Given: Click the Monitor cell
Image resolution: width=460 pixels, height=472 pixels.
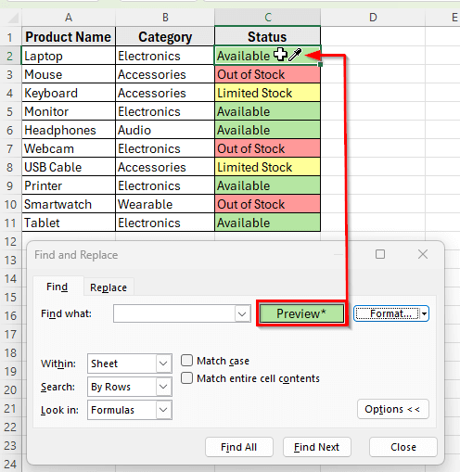Looking at the screenshot, I should [x=69, y=111].
